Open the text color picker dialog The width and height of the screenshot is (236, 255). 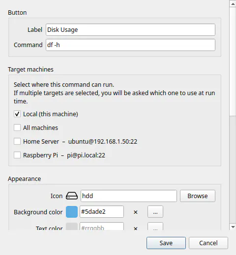coord(155,227)
